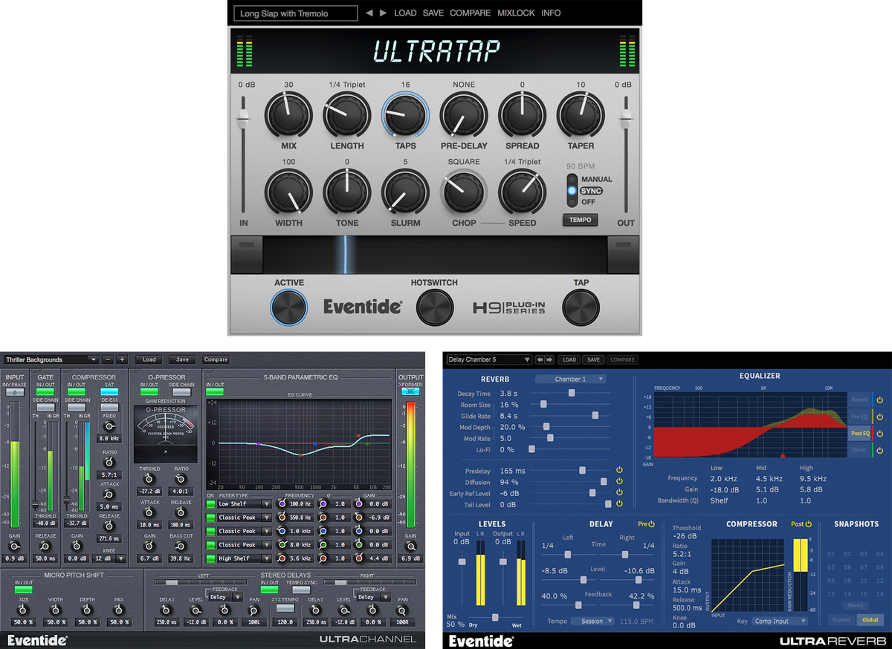This screenshot has width=892, height=649.
Task: Open the Comp Input key dropdown
Action: (780, 621)
